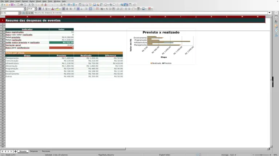This screenshot has width=279, height=156.
Task: Open the Sidebar Navigator compass icon
Action: [x=276, y=31]
